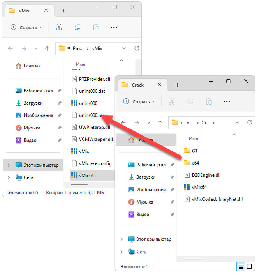Select unins000 application file
Viewport: 257px width, 273px height.
point(84,103)
